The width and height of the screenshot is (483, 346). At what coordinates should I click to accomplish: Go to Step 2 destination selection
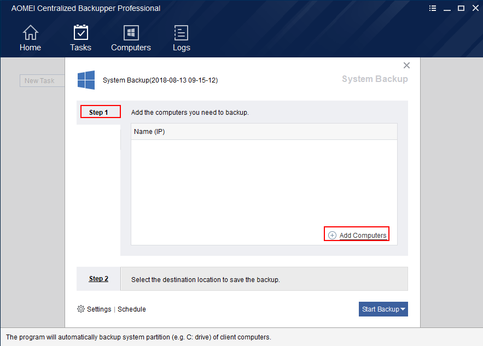coord(98,279)
